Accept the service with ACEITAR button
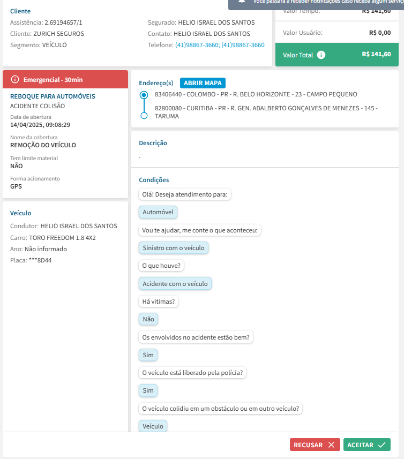 366,445
